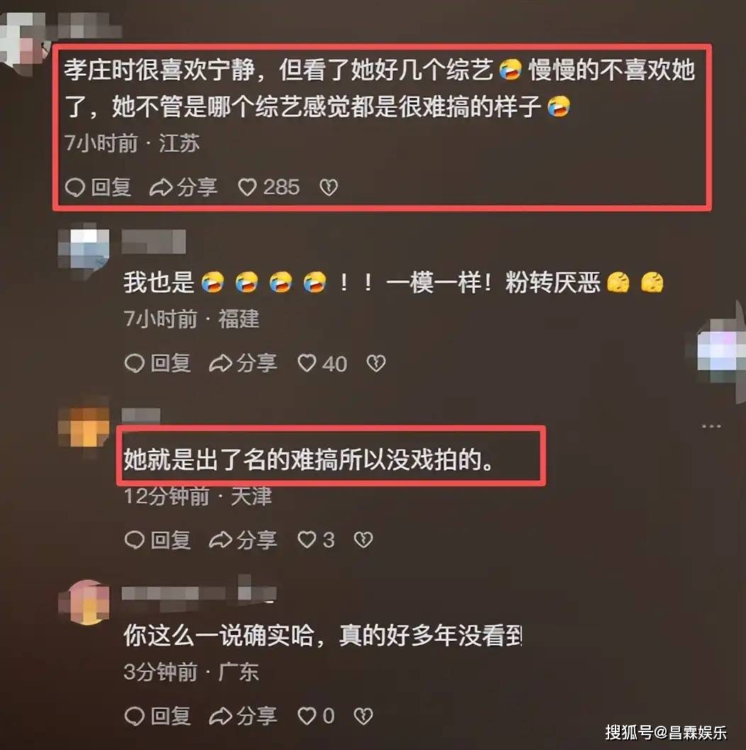Screen dimensions: 746x750
Task: Reply to the Fujian comment
Action: pyautogui.click(x=157, y=364)
